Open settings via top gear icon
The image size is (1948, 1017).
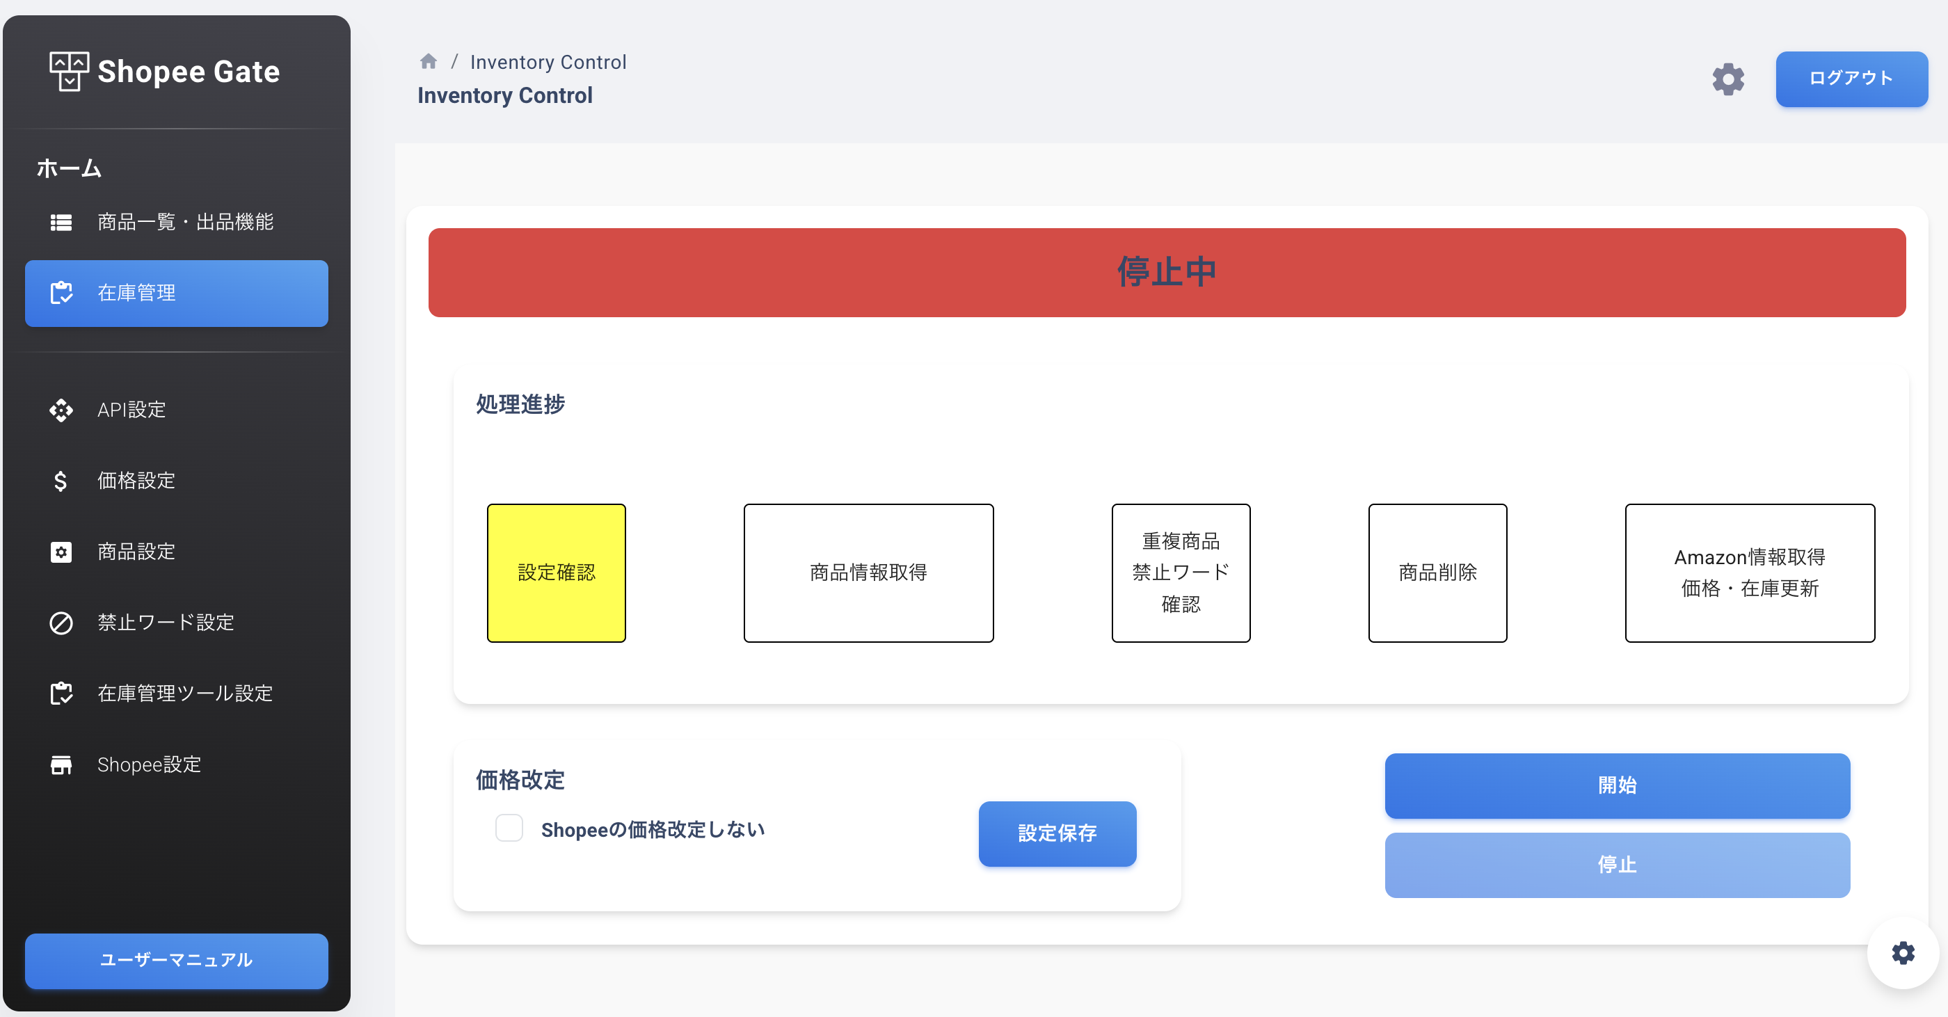coord(1728,79)
